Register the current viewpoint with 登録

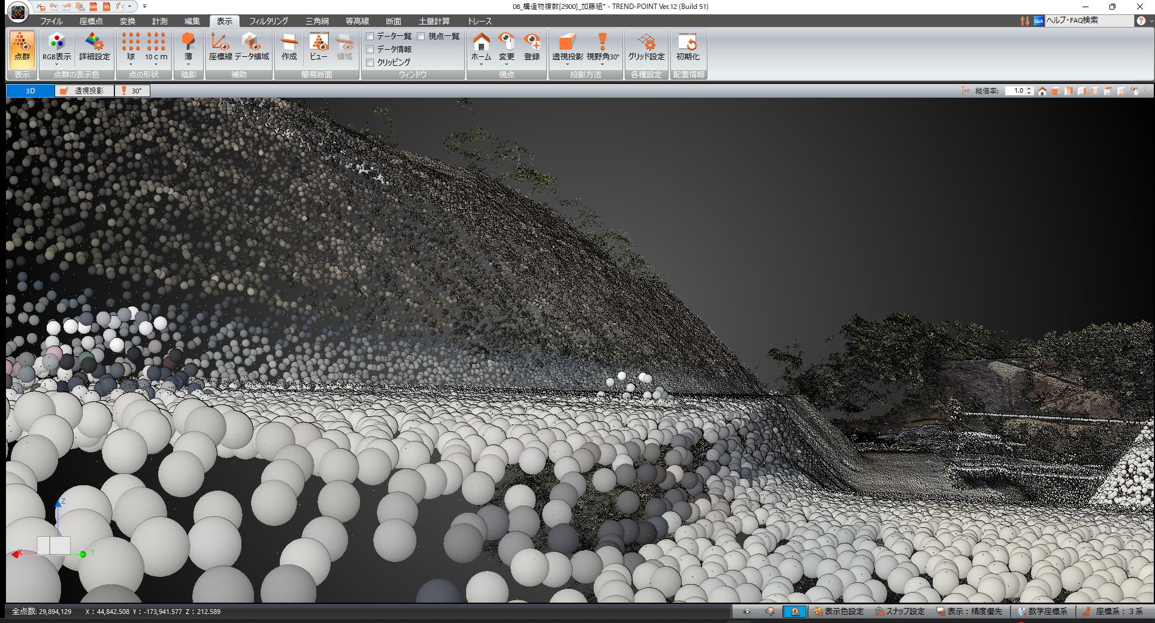coord(532,48)
